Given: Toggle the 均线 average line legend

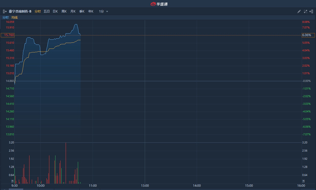Looking at the screenshot, I should (15, 18).
